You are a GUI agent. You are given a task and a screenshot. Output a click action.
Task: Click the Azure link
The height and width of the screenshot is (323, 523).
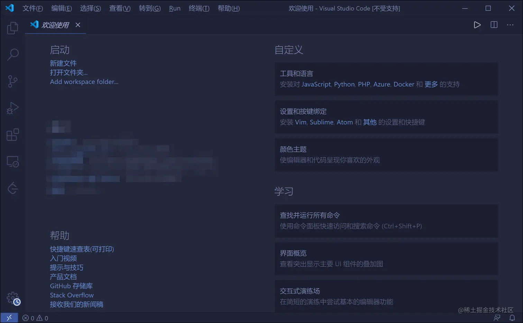click(x=382, y=84)
